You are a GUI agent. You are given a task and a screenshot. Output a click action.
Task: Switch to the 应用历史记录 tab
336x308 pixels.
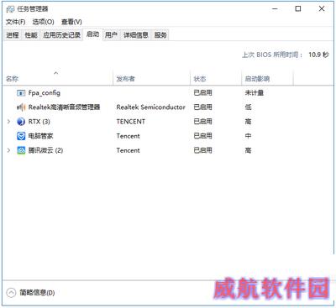click(61, 35)
